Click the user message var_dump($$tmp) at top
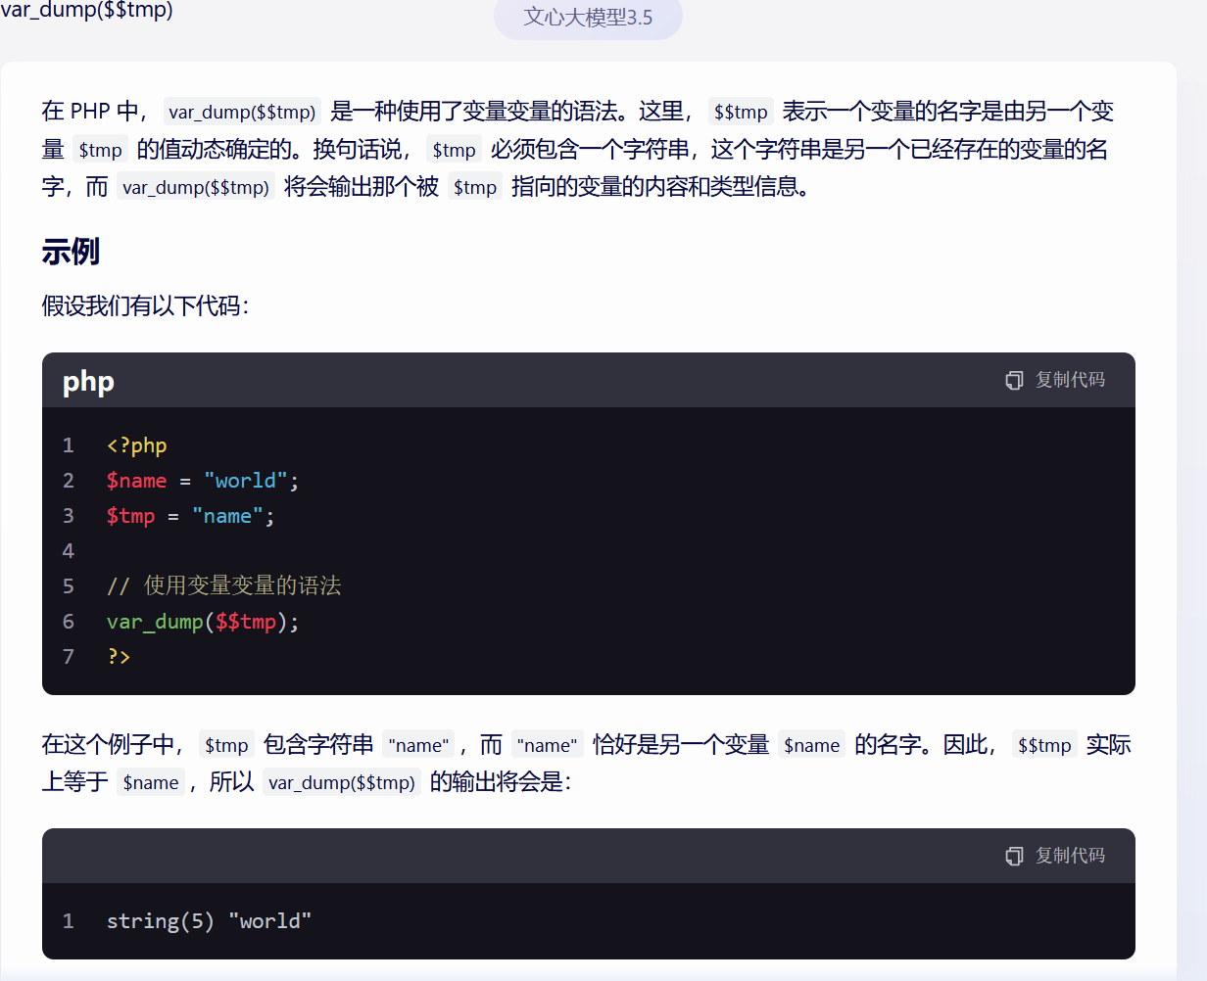 [x=86, y=11]
